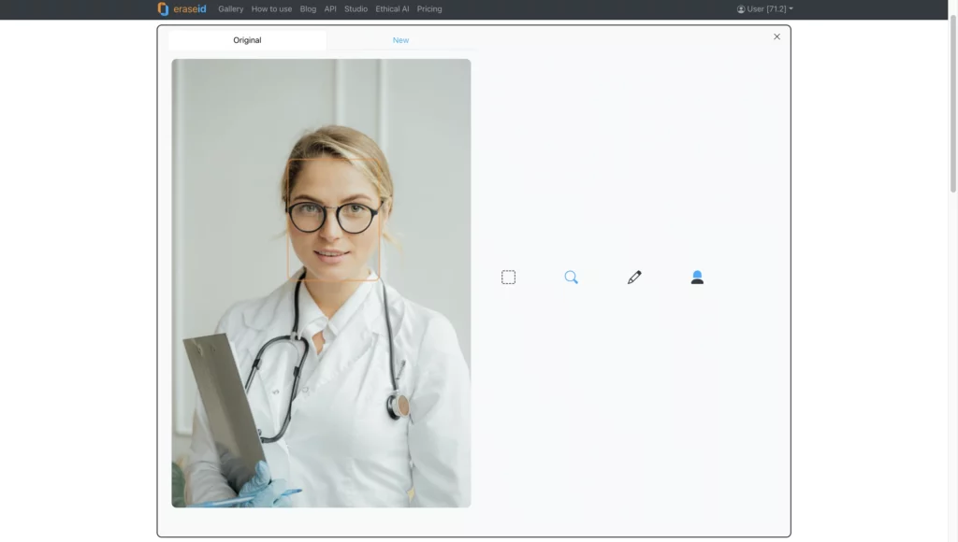Visit the Blog section
This screenshot has height=542, width=958.
308,8
